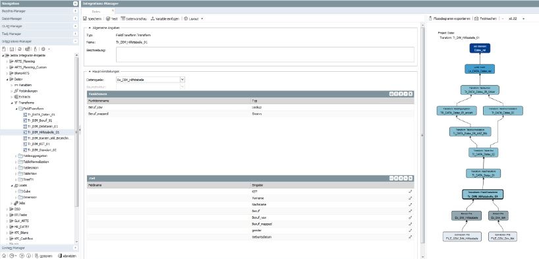539x259 pixels.
Task: Expand the System-Manager section
Action: point(75,248)
